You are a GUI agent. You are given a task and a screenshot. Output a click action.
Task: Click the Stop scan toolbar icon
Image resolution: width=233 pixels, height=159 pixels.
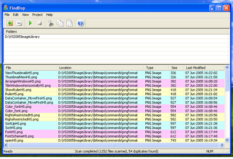pyautogui.click(x=40, y=23)
